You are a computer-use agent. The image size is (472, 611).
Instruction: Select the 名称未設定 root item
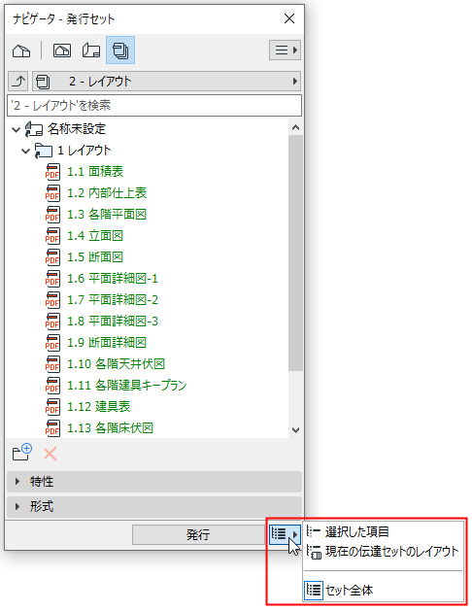tap(77, 129)
